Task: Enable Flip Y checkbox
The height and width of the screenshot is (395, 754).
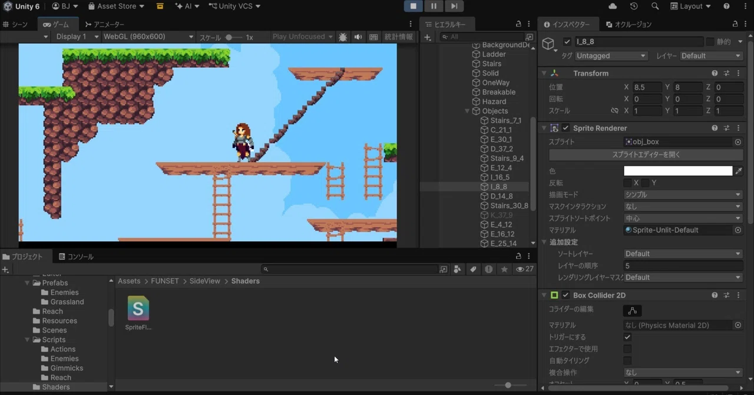Action: tap(645, 183)
